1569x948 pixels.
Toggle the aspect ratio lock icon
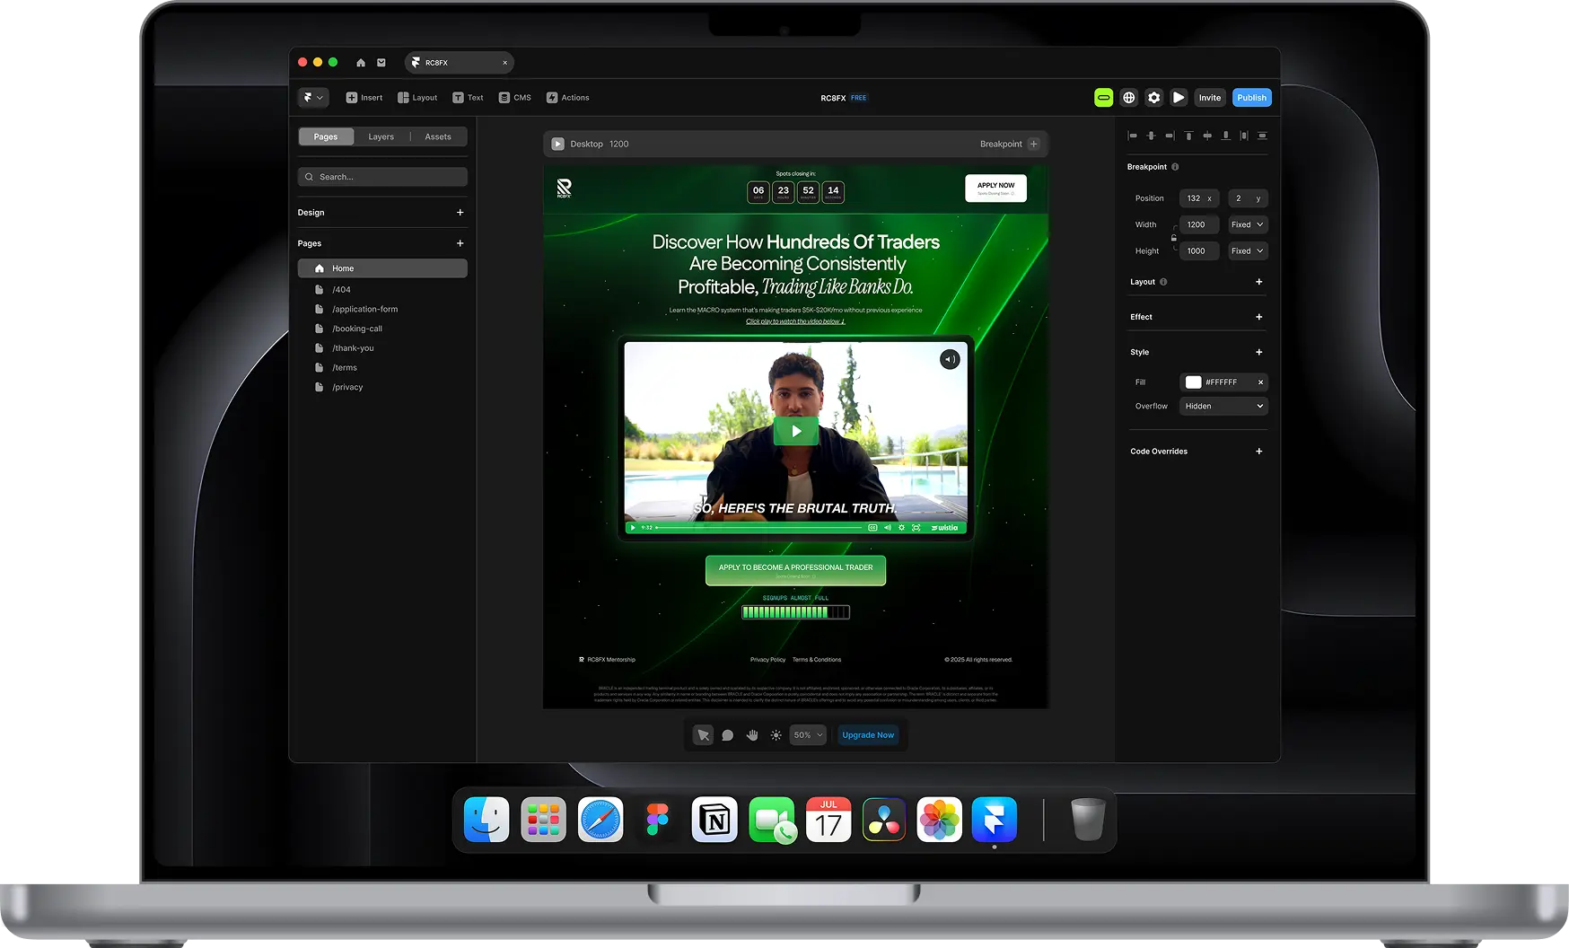1174,238
